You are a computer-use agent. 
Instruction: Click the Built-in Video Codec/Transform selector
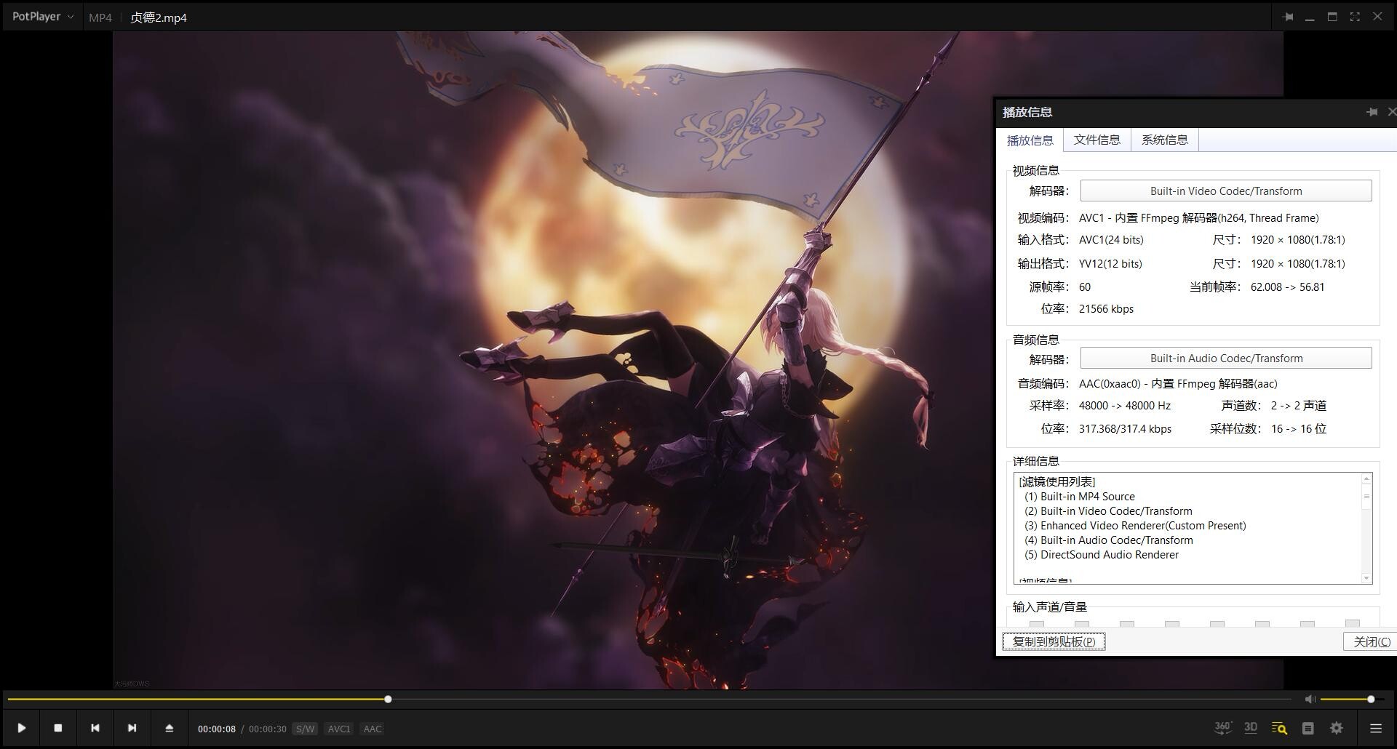[1225, 191]
